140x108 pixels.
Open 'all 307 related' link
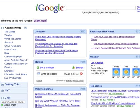[x=108, y=100]
